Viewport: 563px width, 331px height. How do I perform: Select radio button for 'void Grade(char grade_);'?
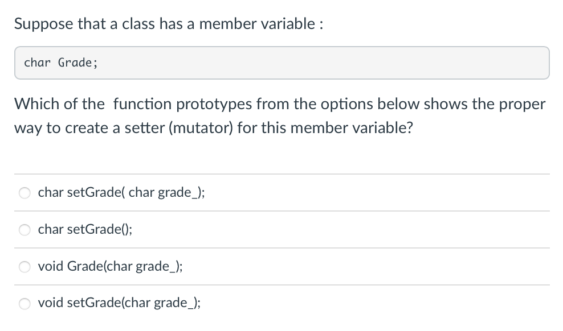pyautogui.click(x=25, y=267)
